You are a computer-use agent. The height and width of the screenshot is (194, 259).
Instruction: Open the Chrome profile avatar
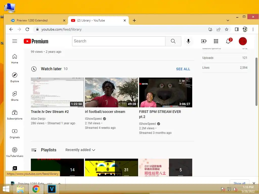[x=245, y=29]
